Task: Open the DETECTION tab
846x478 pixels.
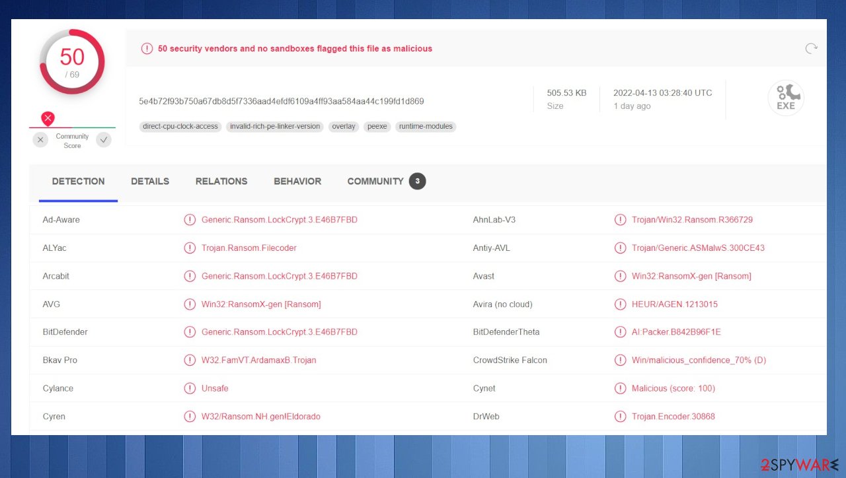Action: pos(78,182)
